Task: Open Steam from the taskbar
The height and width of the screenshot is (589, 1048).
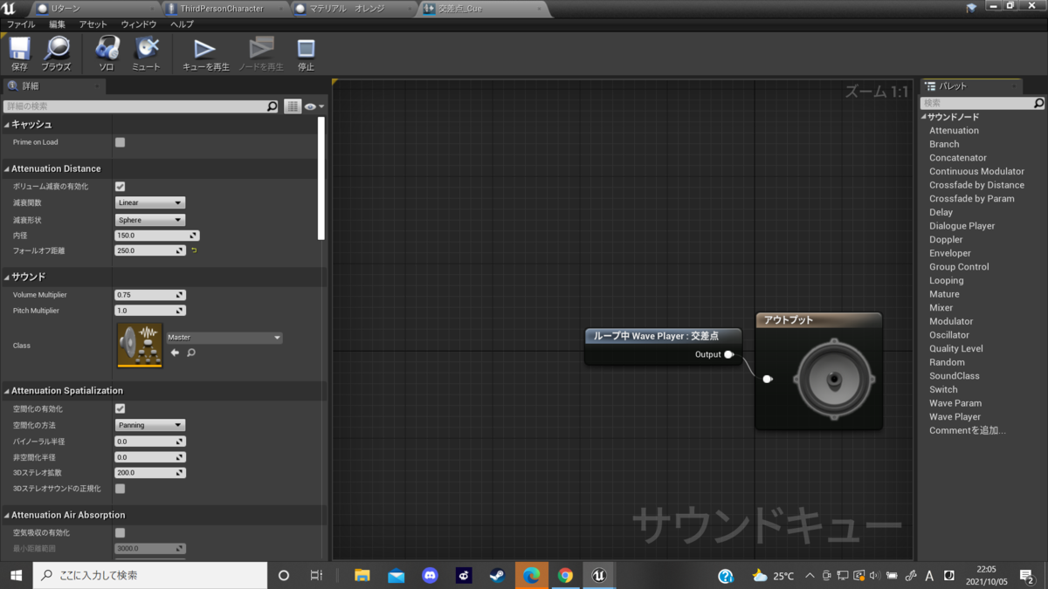Action: [497, 575]
